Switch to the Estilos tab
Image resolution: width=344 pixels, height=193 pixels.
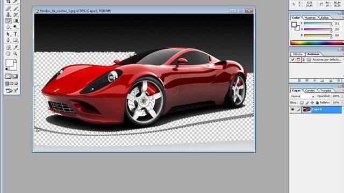coord(325,18)
